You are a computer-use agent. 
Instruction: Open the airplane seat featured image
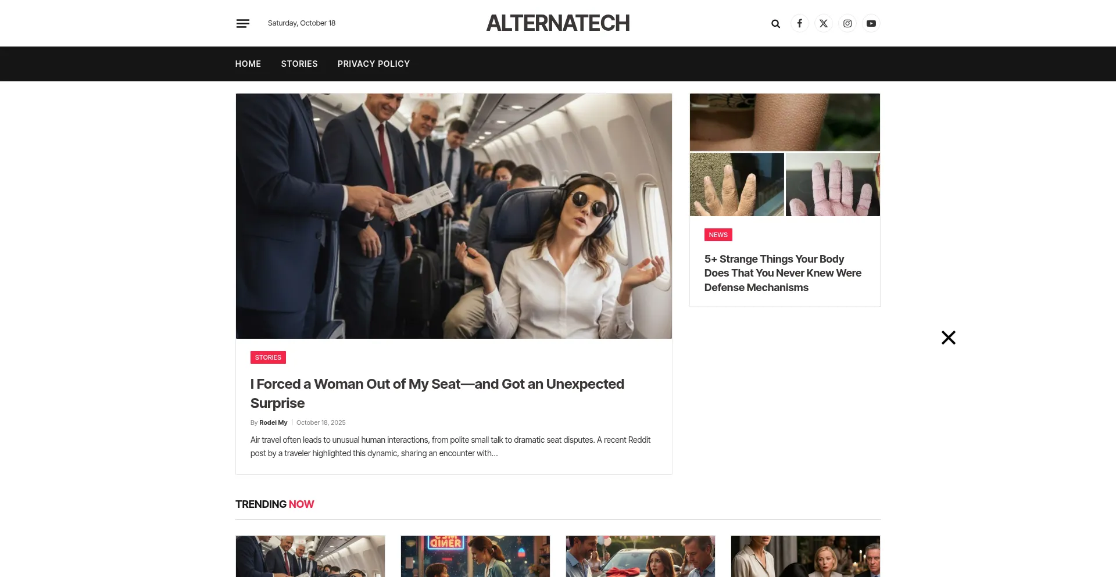point(454,216)
